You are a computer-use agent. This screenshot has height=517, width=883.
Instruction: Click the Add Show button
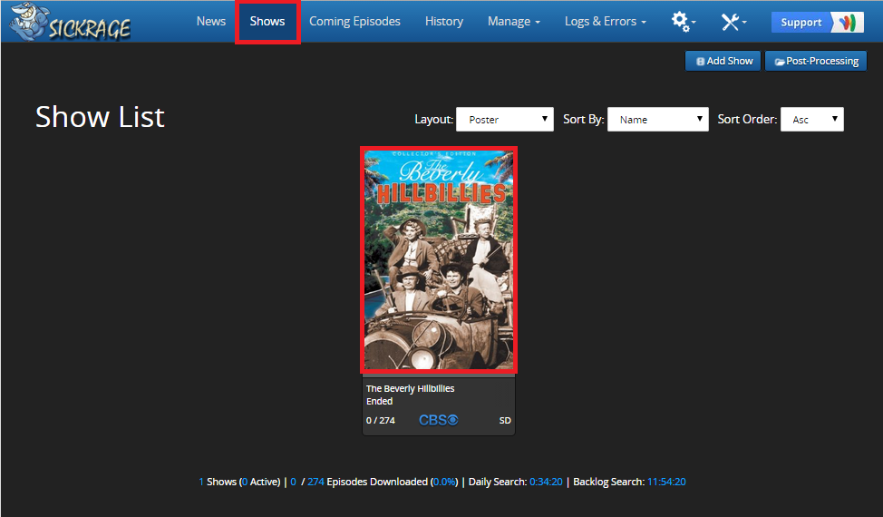point(723,61)
